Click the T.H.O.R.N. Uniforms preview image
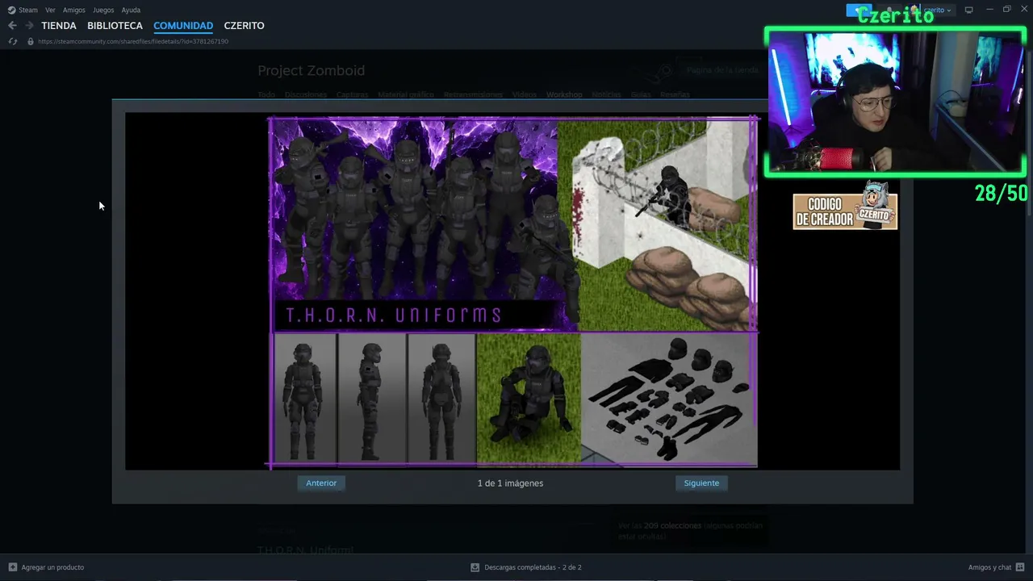 pyautogui.click(x=512, y=291)
